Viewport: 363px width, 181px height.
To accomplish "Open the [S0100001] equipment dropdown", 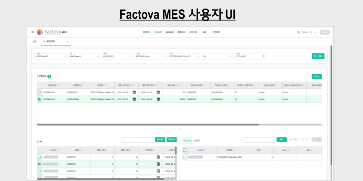I will click(184, 56).
